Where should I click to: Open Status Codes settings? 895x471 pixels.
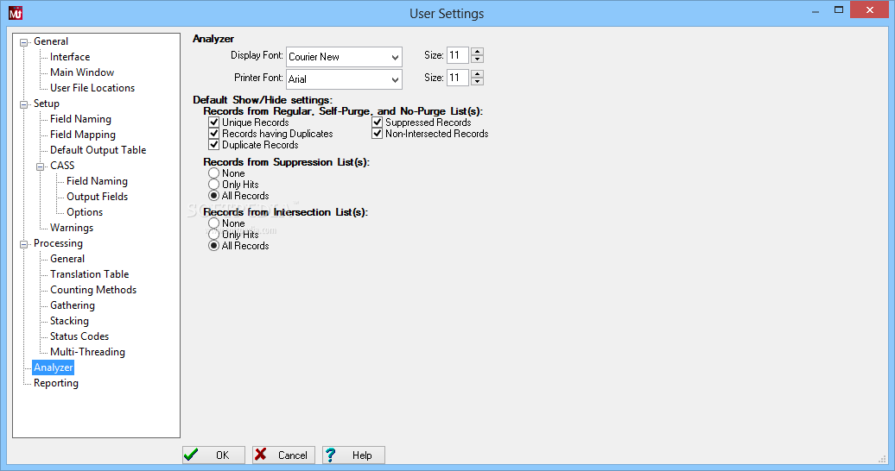pyautogui.click(x=79, y=336)
